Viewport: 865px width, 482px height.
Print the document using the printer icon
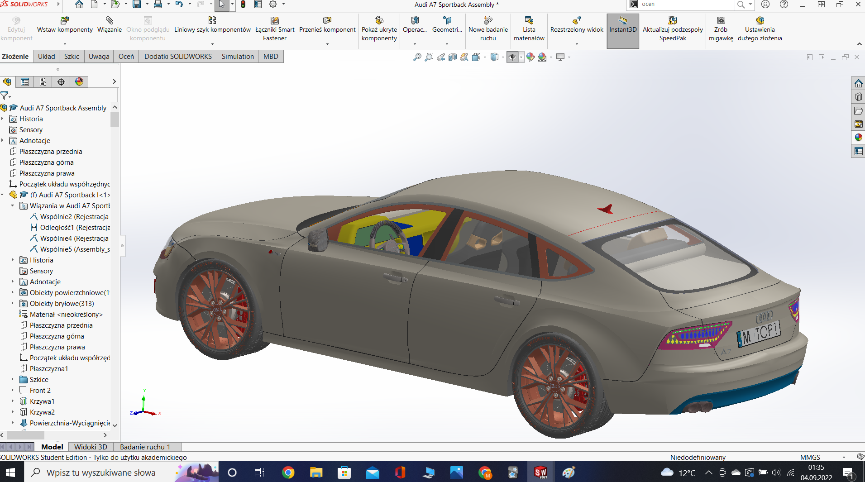158,5
